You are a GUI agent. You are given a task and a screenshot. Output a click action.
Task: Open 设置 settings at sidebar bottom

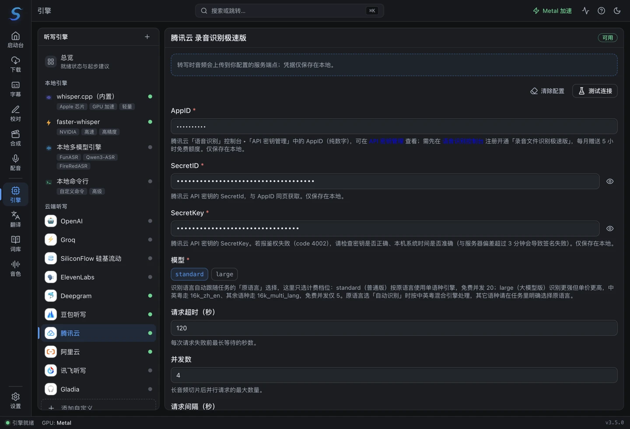tap(15, 401)
